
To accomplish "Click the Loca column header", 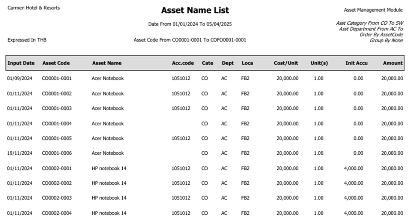I will click(x=247, y=63).
